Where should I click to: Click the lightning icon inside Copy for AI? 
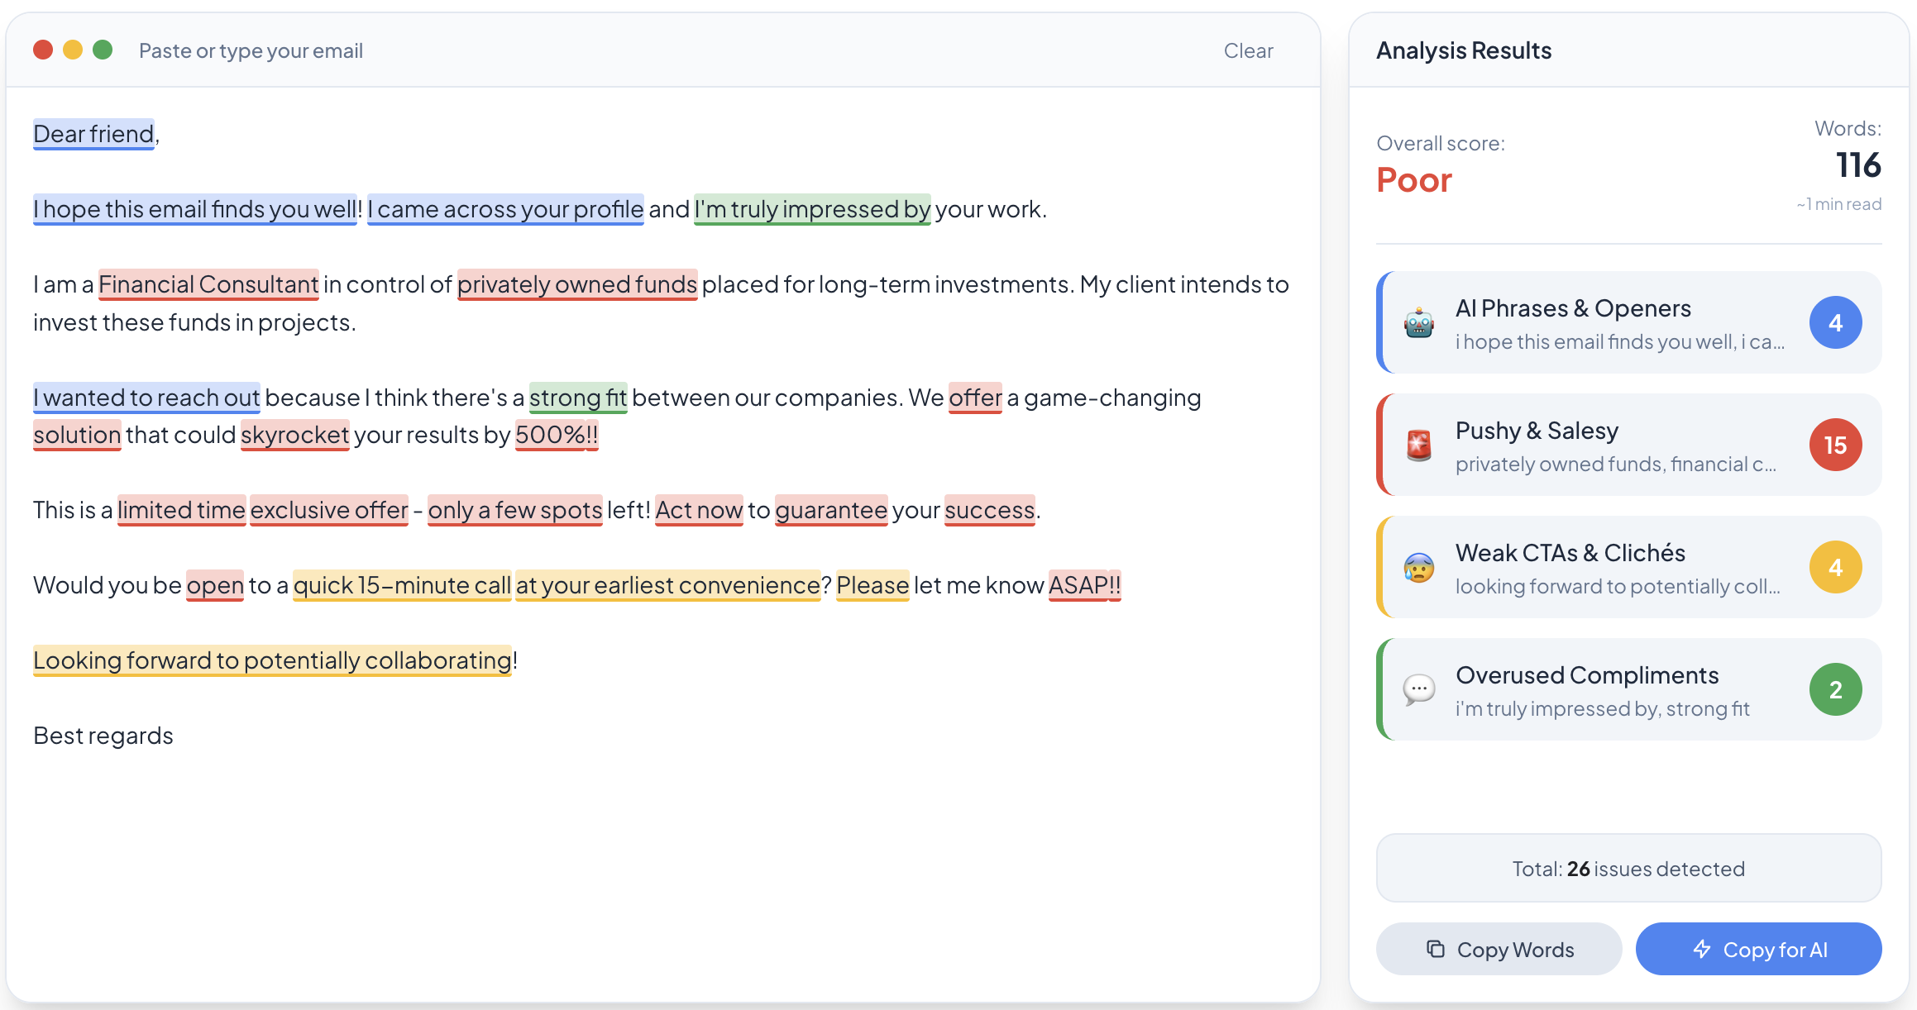coord(1702,949)
